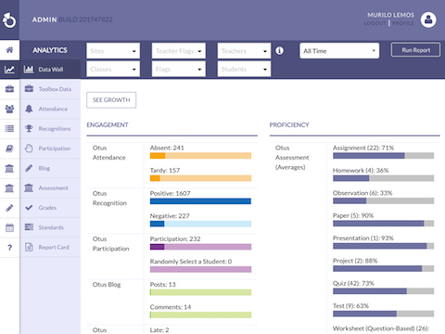Open Participation menu item
Image resolution: width=445 pixels, height=334 pixels.
tap(50, 148)
